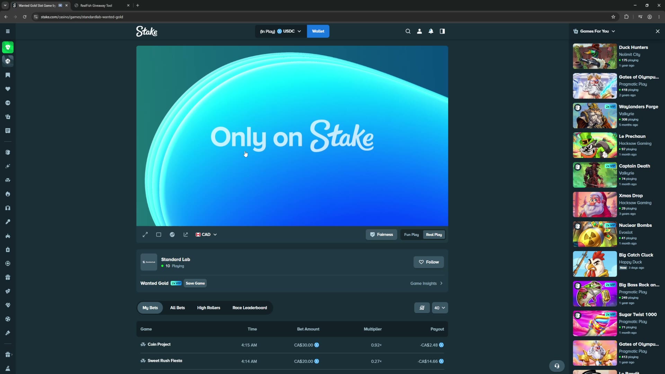Switch to the Sports basketball icon
This screenshot has height=374, width=665.
8,61
